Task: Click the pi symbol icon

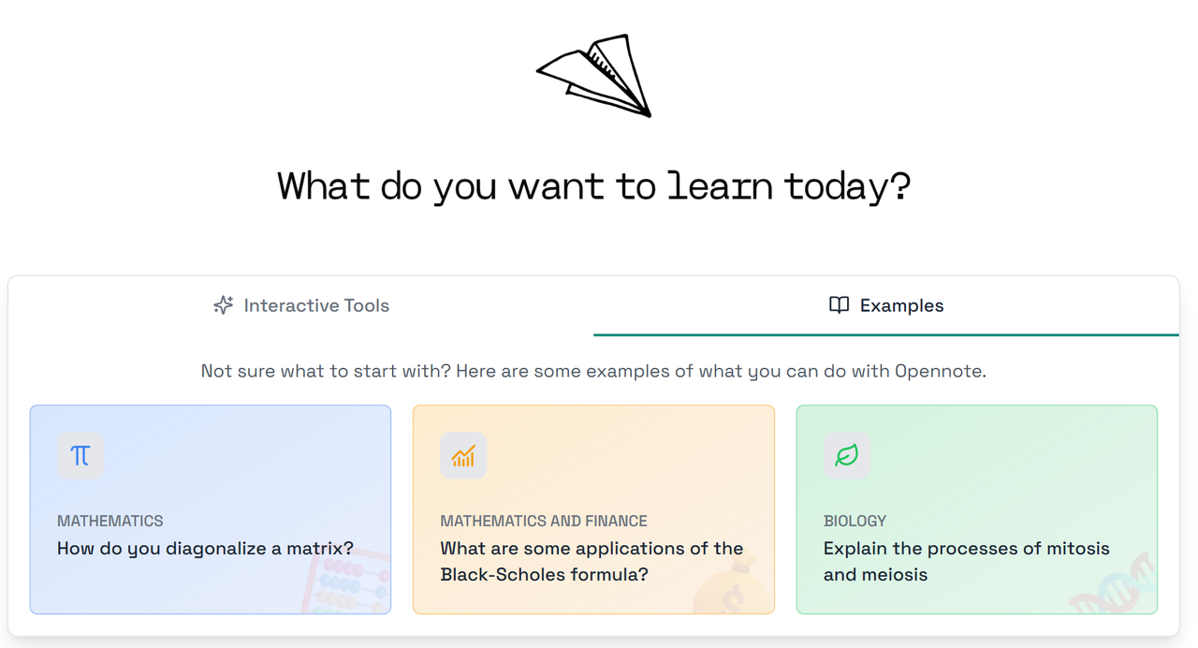Action: [80, 456]
